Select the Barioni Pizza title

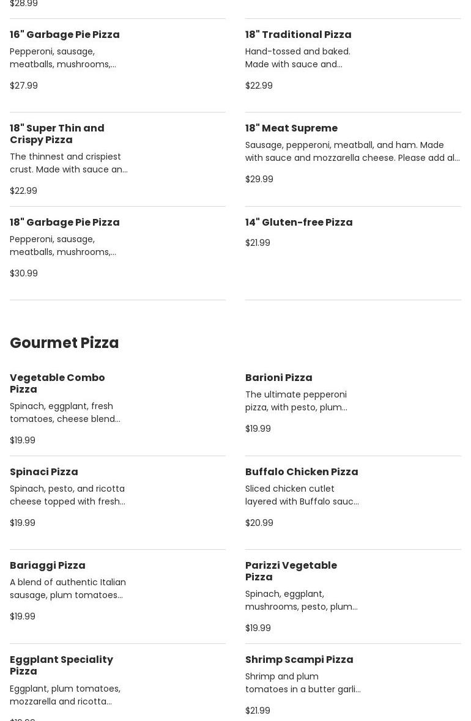click(278, 378)
